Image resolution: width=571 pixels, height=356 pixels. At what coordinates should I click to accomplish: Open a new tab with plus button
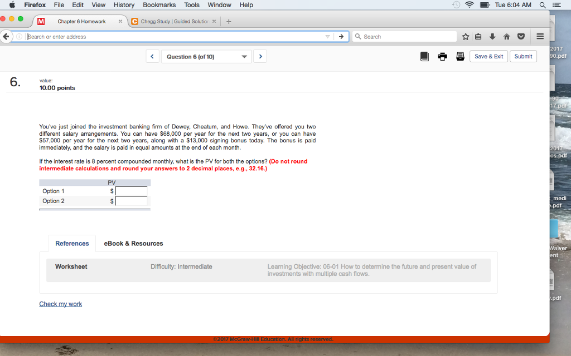click(229, 22)
